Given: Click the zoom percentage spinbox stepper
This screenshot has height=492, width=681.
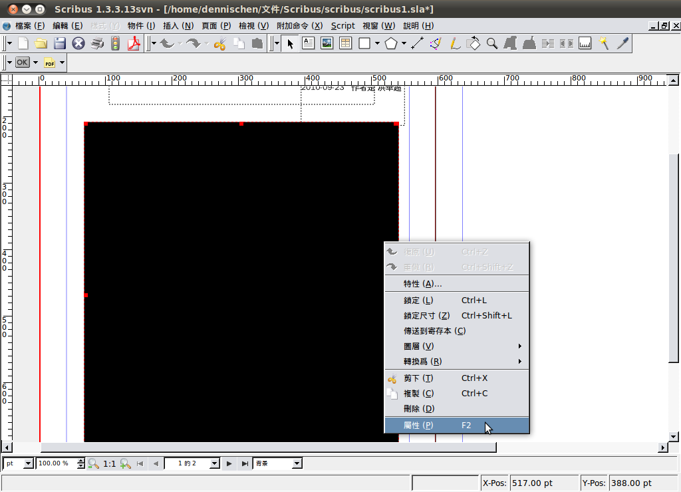Looking at the screenshot, I should click(x=80, y=463).
